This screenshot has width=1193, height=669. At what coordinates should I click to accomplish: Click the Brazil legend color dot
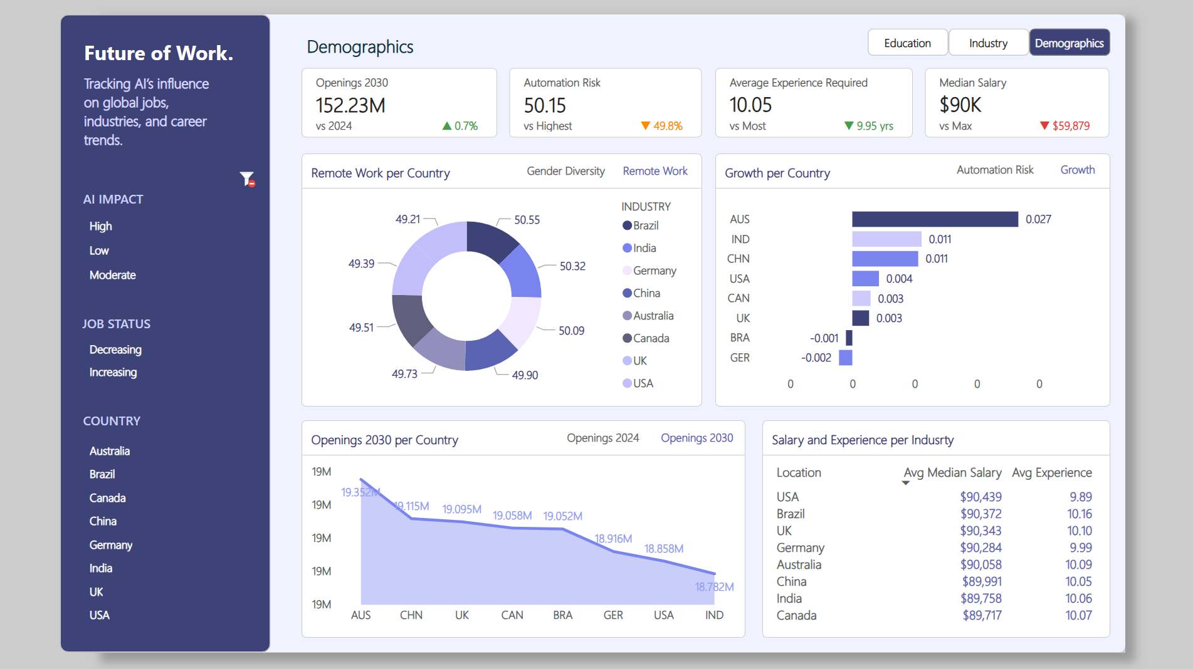(x=627, y=226)
